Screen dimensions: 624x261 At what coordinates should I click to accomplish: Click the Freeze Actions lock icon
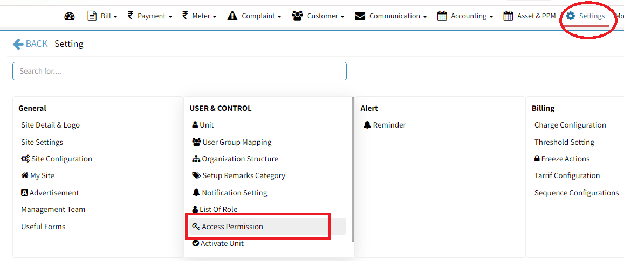537,159
